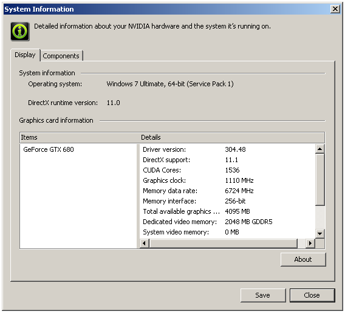Click the horizontal scroll right arrow
The width and height of the screenshot is (345, 314).
(x=310, y=244)
